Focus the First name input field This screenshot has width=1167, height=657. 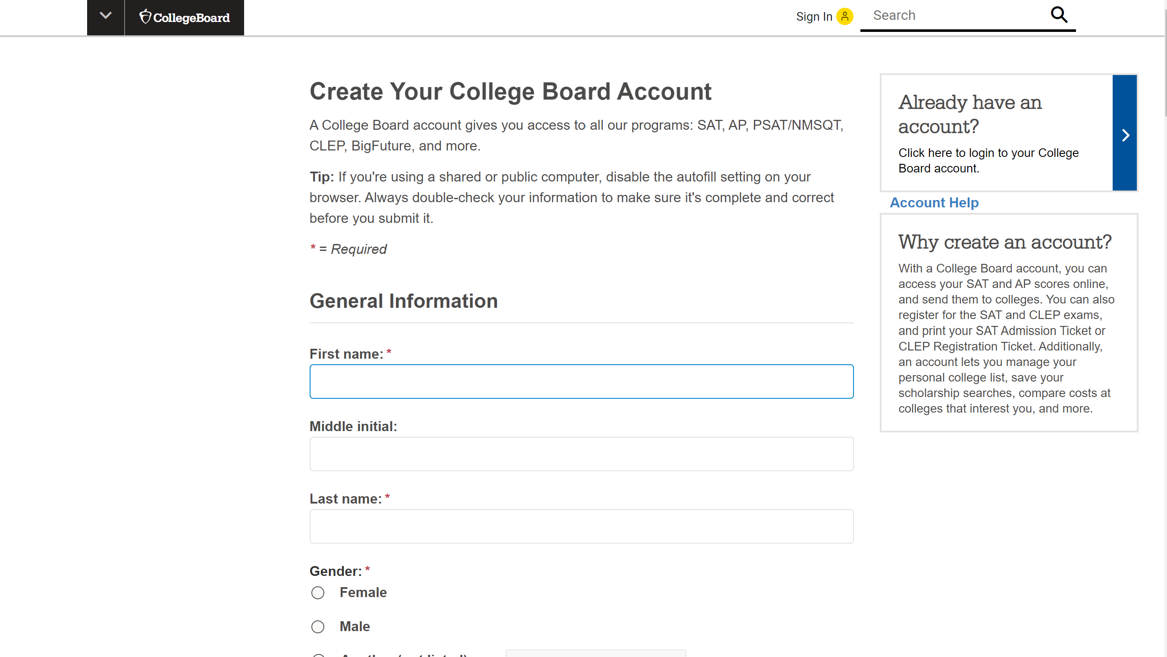[581, 381]
